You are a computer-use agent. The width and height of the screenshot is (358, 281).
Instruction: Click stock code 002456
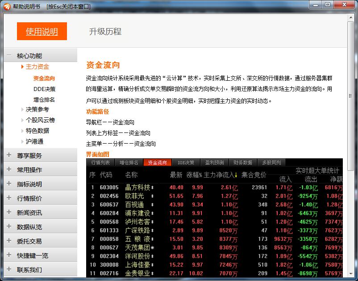(x=109, y=196)
